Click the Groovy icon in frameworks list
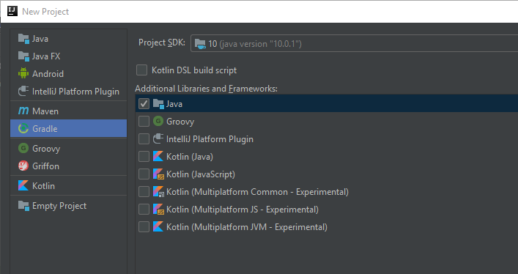Image resolution: width=518 pixels, height=274 pixels. 158,122
